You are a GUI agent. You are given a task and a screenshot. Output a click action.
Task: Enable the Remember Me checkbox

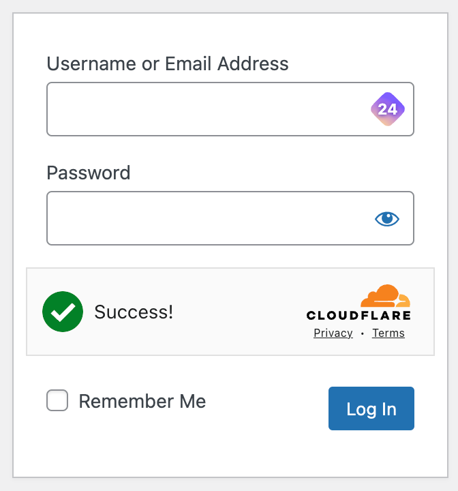(57, 400)
